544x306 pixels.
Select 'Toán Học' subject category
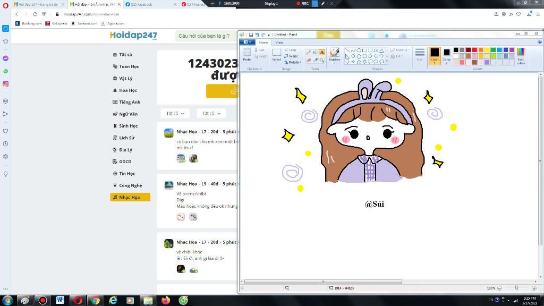tap(129, 66)
